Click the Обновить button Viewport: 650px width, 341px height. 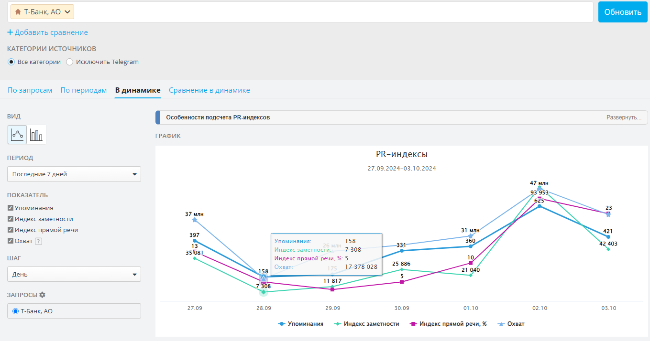tap(623, 12)
